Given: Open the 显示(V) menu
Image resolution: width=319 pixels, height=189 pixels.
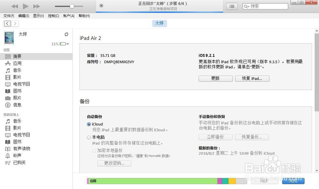Looking at the screenshot, I should (x=39, y=16).
